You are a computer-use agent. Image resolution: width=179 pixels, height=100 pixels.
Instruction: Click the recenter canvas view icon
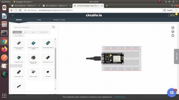pyautogui.click(x=173, y=36)
